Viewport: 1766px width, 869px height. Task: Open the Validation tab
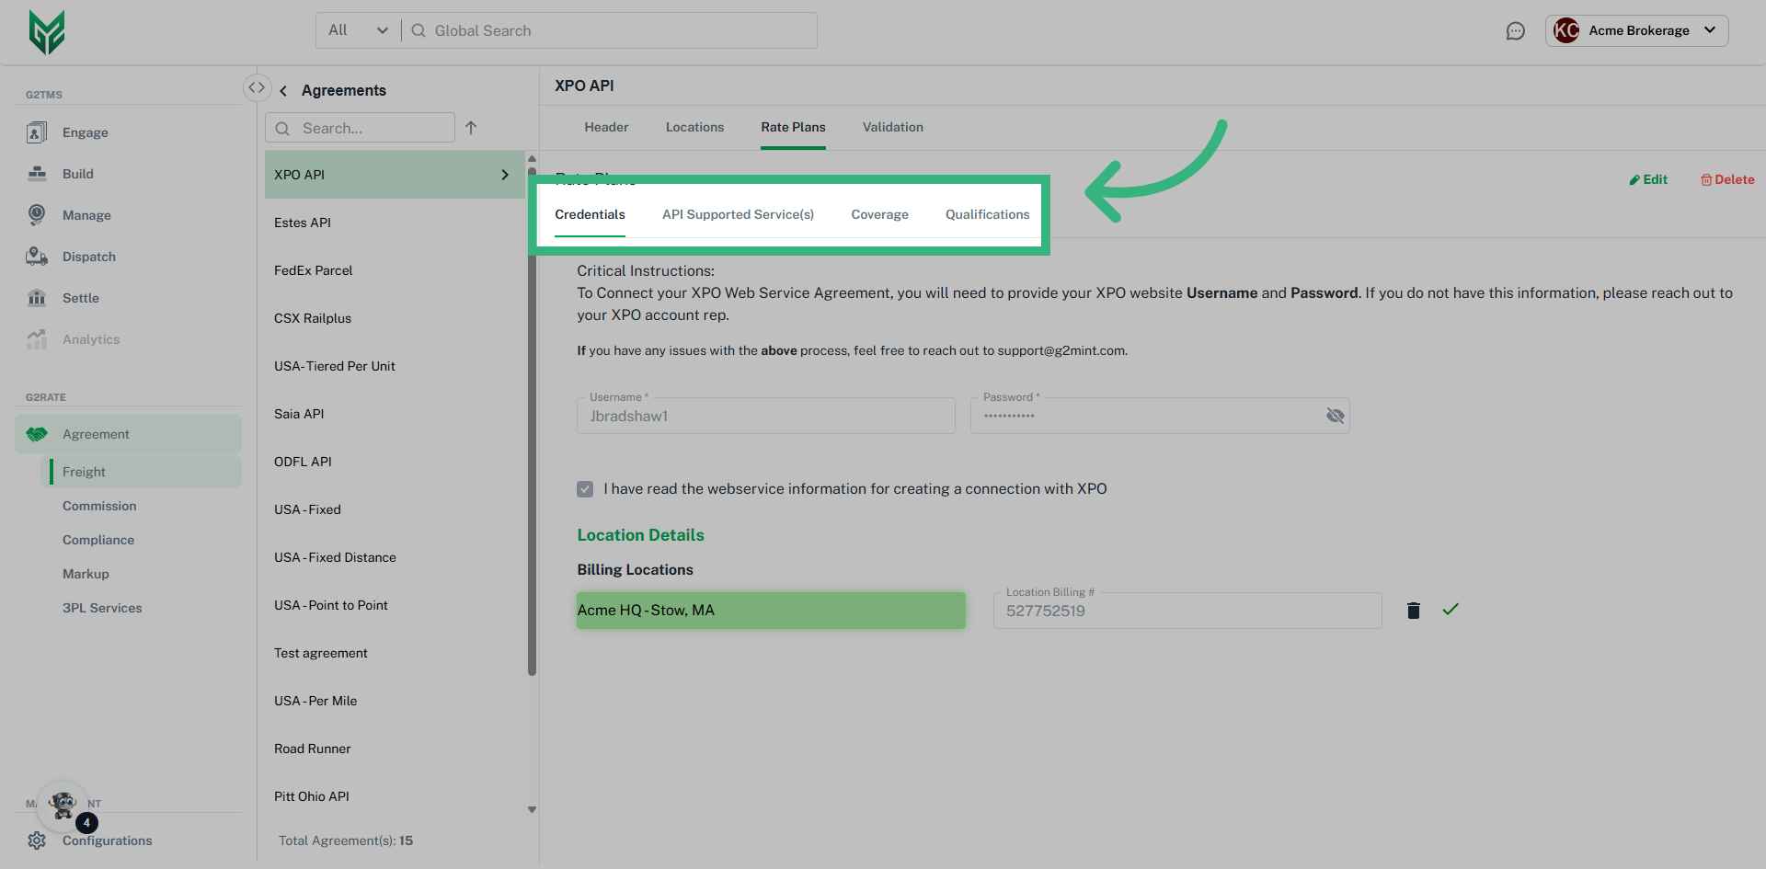pos(892,127)
